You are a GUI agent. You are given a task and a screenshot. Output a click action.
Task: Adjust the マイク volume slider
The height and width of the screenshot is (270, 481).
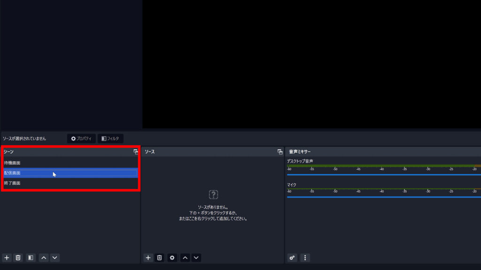pyautogui.click(x=383, y=197)
